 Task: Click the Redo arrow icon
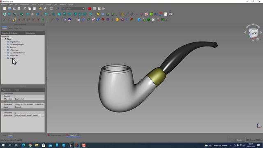coord(46,9)
